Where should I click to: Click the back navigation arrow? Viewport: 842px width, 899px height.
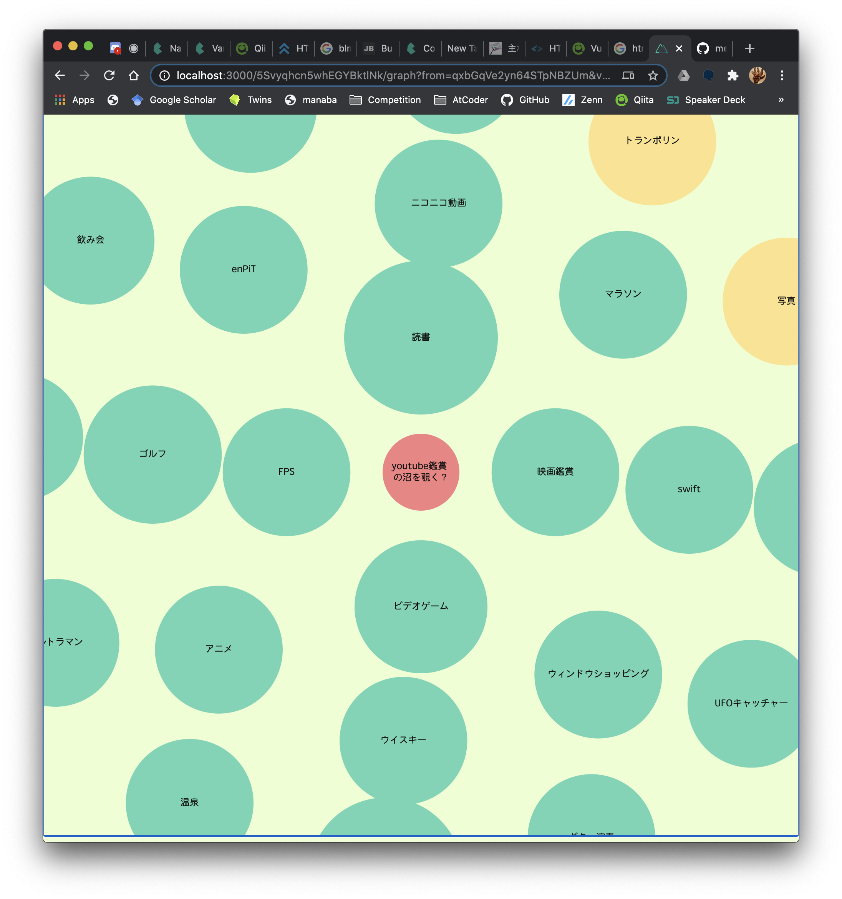click(x=60, y=75)
